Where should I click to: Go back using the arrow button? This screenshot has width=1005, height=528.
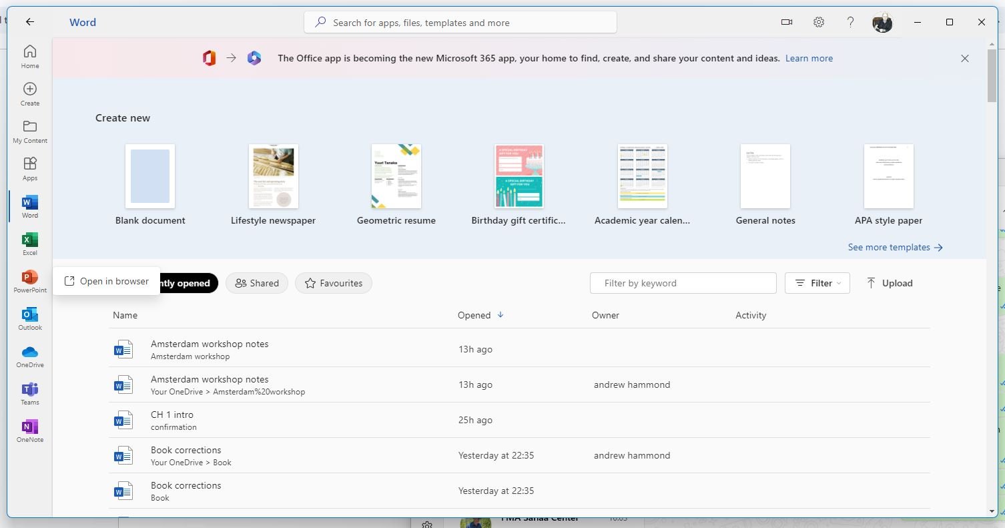30,22
